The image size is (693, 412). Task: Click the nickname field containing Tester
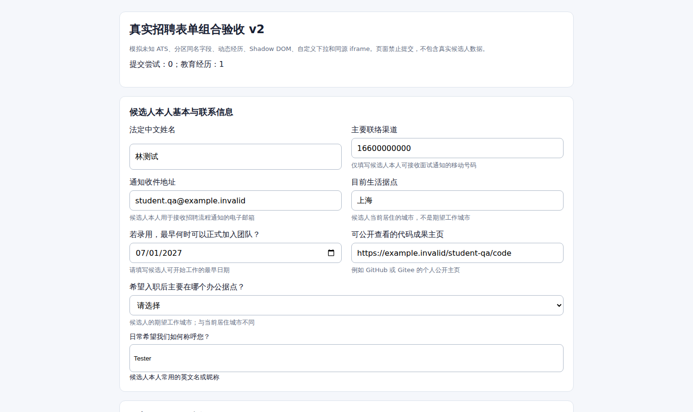pos(346,358)
